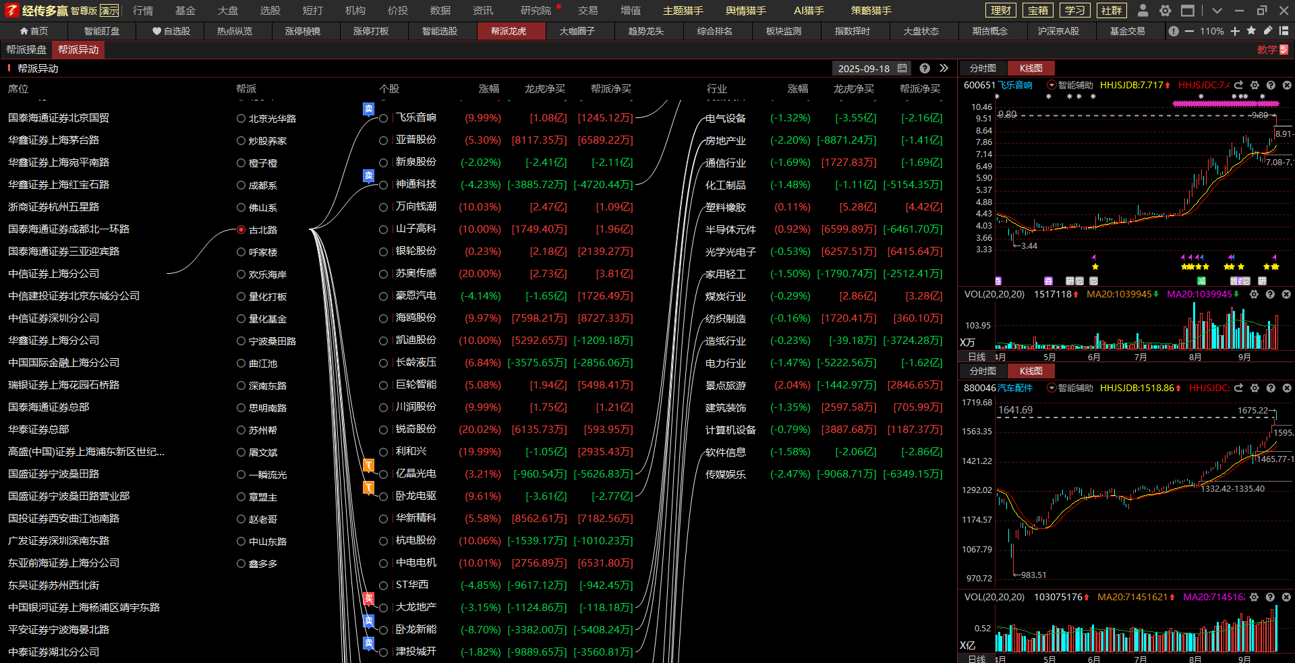
Task: Click refresh arrow in 飞乐音响 chart header
Action: (1238, 85)
